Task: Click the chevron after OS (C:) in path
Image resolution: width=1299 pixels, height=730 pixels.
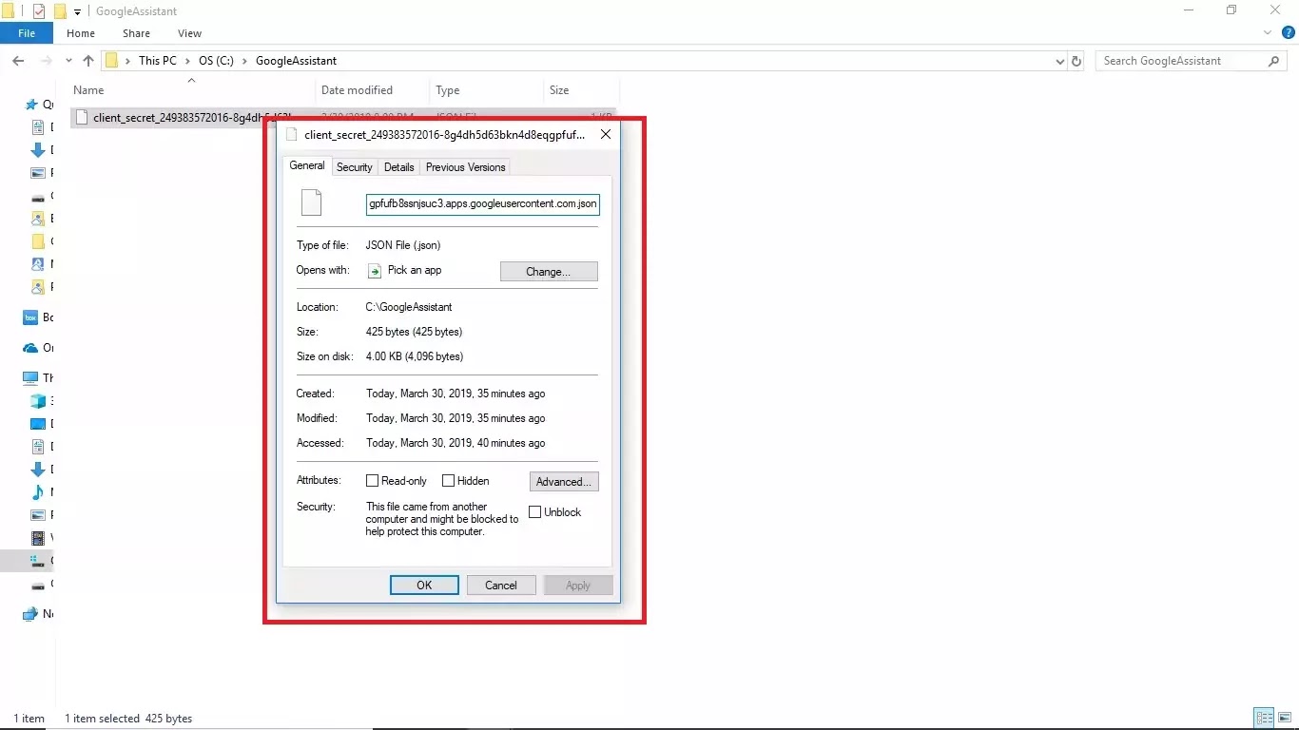Action: tap(244, 61)
